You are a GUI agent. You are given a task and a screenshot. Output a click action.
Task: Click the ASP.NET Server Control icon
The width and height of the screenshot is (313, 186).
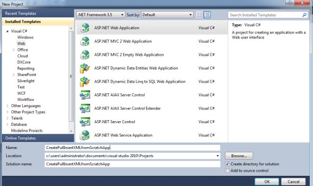point(85,122)
